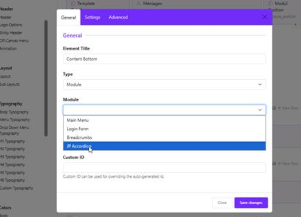Choose Breadcrumbs from module list
This screenshot has height=217, width=301.
164,137
